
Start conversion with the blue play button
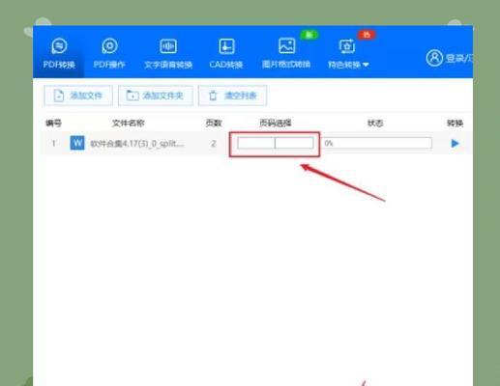click(x=455, y=144)
